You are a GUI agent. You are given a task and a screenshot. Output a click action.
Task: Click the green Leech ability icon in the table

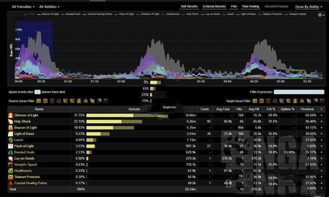click(10, 140)
